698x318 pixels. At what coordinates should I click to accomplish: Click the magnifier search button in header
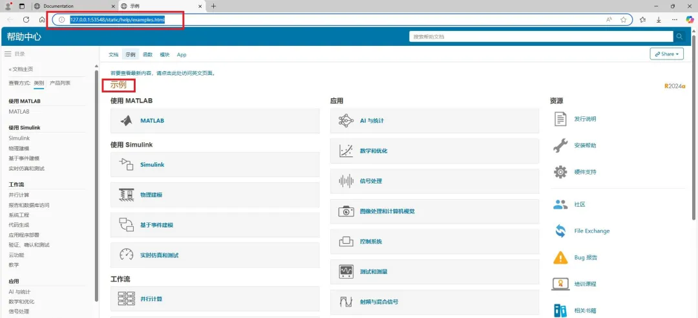(679, 37)
